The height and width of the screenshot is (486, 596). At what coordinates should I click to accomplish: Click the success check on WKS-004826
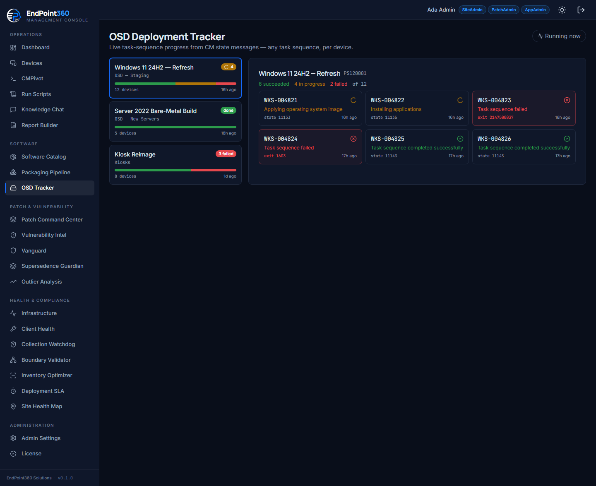coord(567,139)
